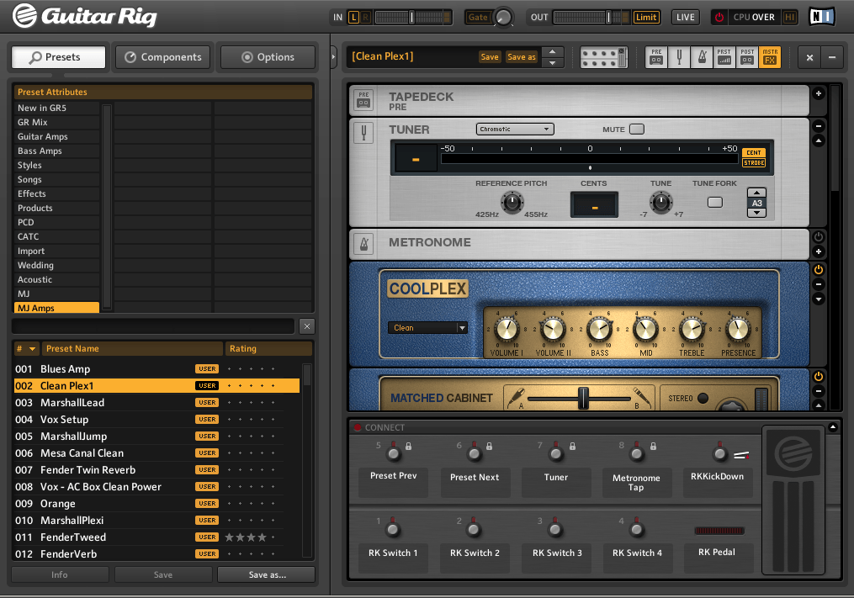Click the minus icon on Coolplex module
The image size is (854, 598).
click(x=818, y=284)
